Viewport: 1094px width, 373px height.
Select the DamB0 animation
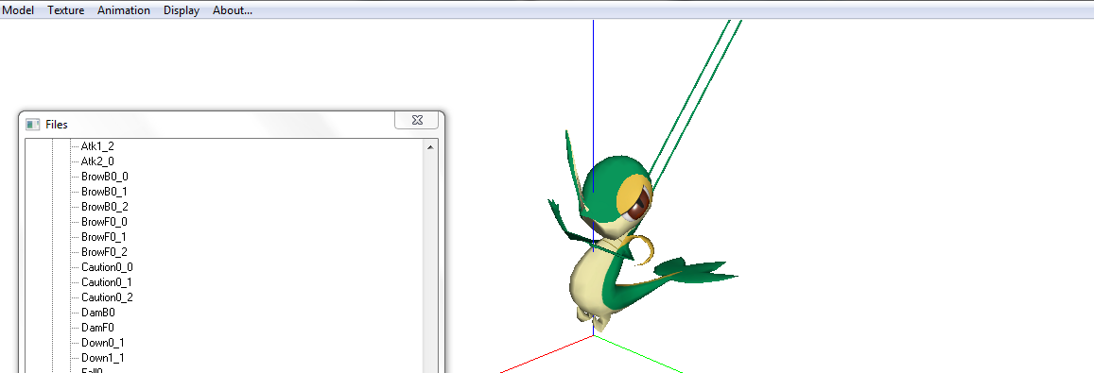pos(97,314)
